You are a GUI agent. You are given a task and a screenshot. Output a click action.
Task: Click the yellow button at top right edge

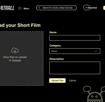pyautogui.click(x=104, y=8)
